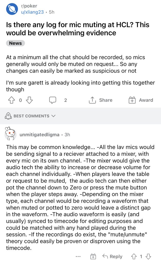
Task: Tap the post title about HCL mic muting
Action: 78,29
